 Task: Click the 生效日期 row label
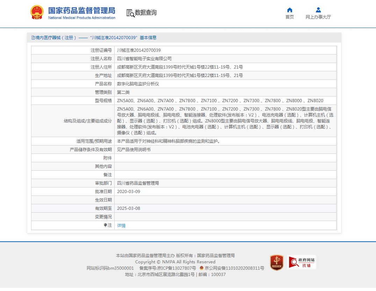point(103,200)
